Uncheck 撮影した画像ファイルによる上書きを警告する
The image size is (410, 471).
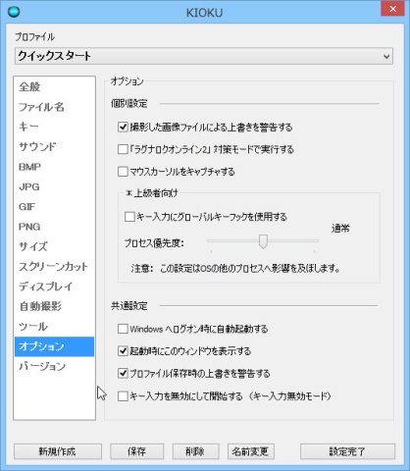coord(123,127)
